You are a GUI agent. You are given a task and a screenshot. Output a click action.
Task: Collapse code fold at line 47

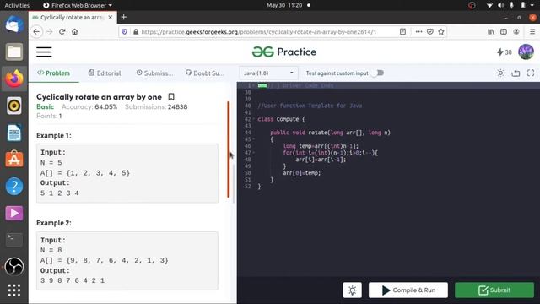click(x=254, y=153)
